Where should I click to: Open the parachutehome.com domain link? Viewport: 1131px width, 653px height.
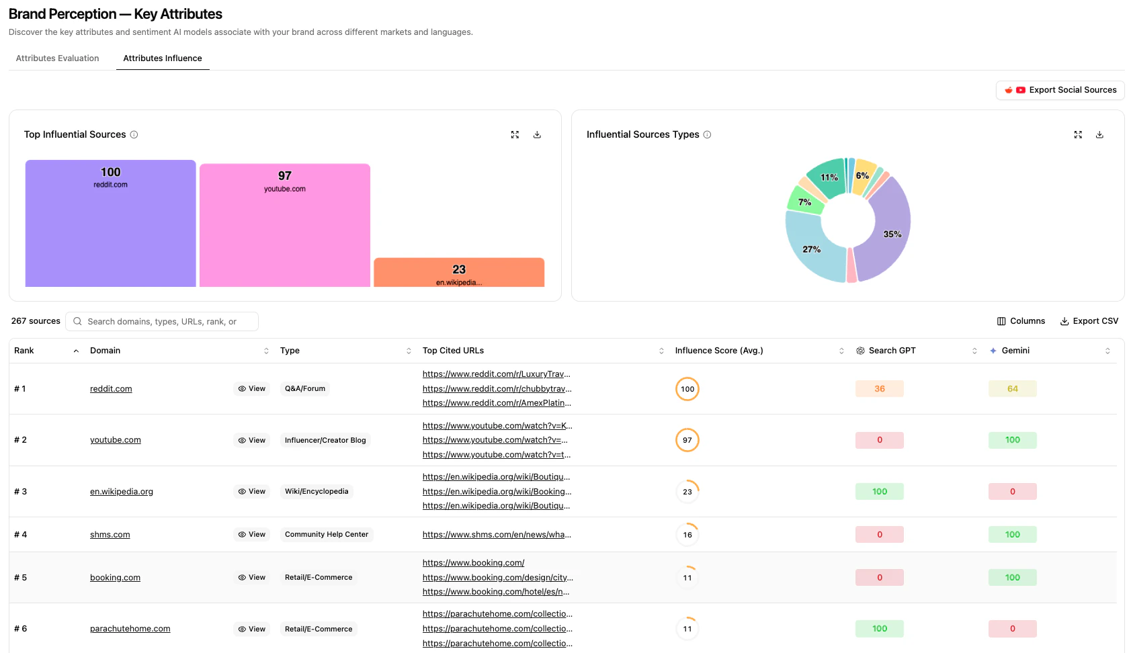coord(130,629)
